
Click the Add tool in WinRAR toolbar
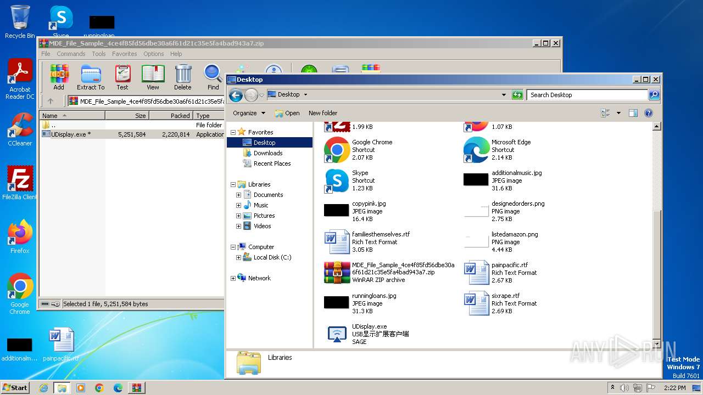click(x=59, y=77)
